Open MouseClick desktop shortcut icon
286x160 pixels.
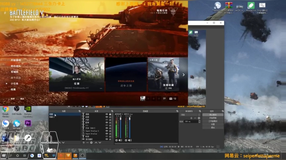(251, 7)
